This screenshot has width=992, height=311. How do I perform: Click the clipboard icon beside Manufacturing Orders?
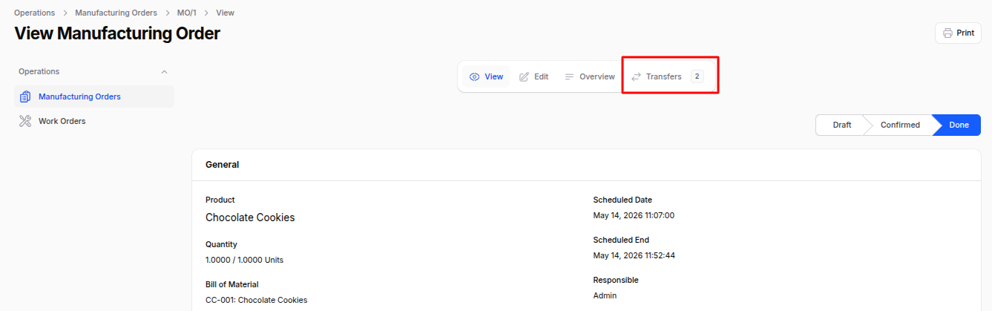[x=25, y=96]
